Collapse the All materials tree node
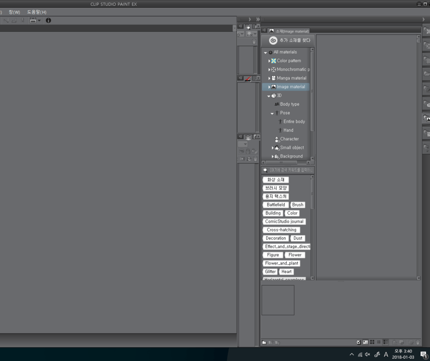 tap(265, 52)
